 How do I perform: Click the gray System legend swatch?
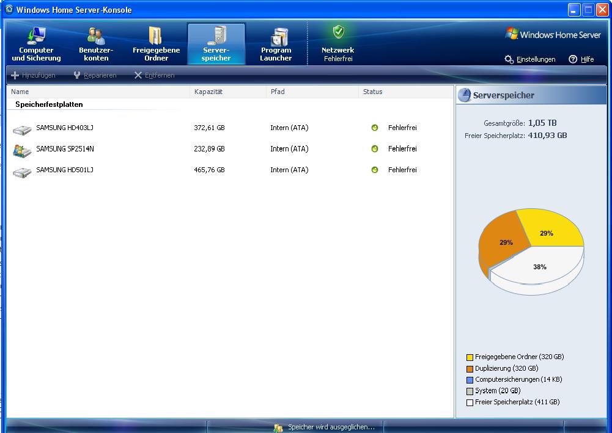[x=470, y=391]
